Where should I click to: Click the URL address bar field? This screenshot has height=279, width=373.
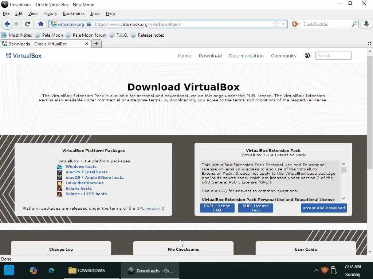pyautogui.click(x=182, y=24)
